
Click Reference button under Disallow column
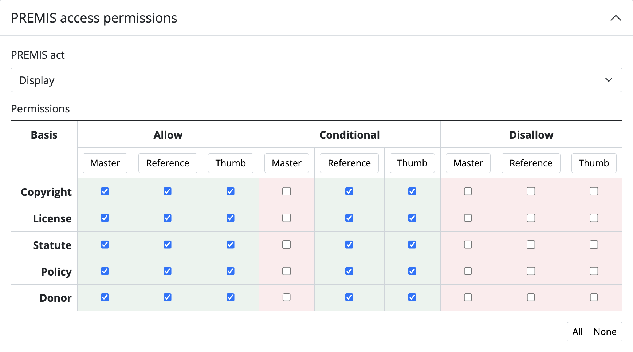point(531,163)
